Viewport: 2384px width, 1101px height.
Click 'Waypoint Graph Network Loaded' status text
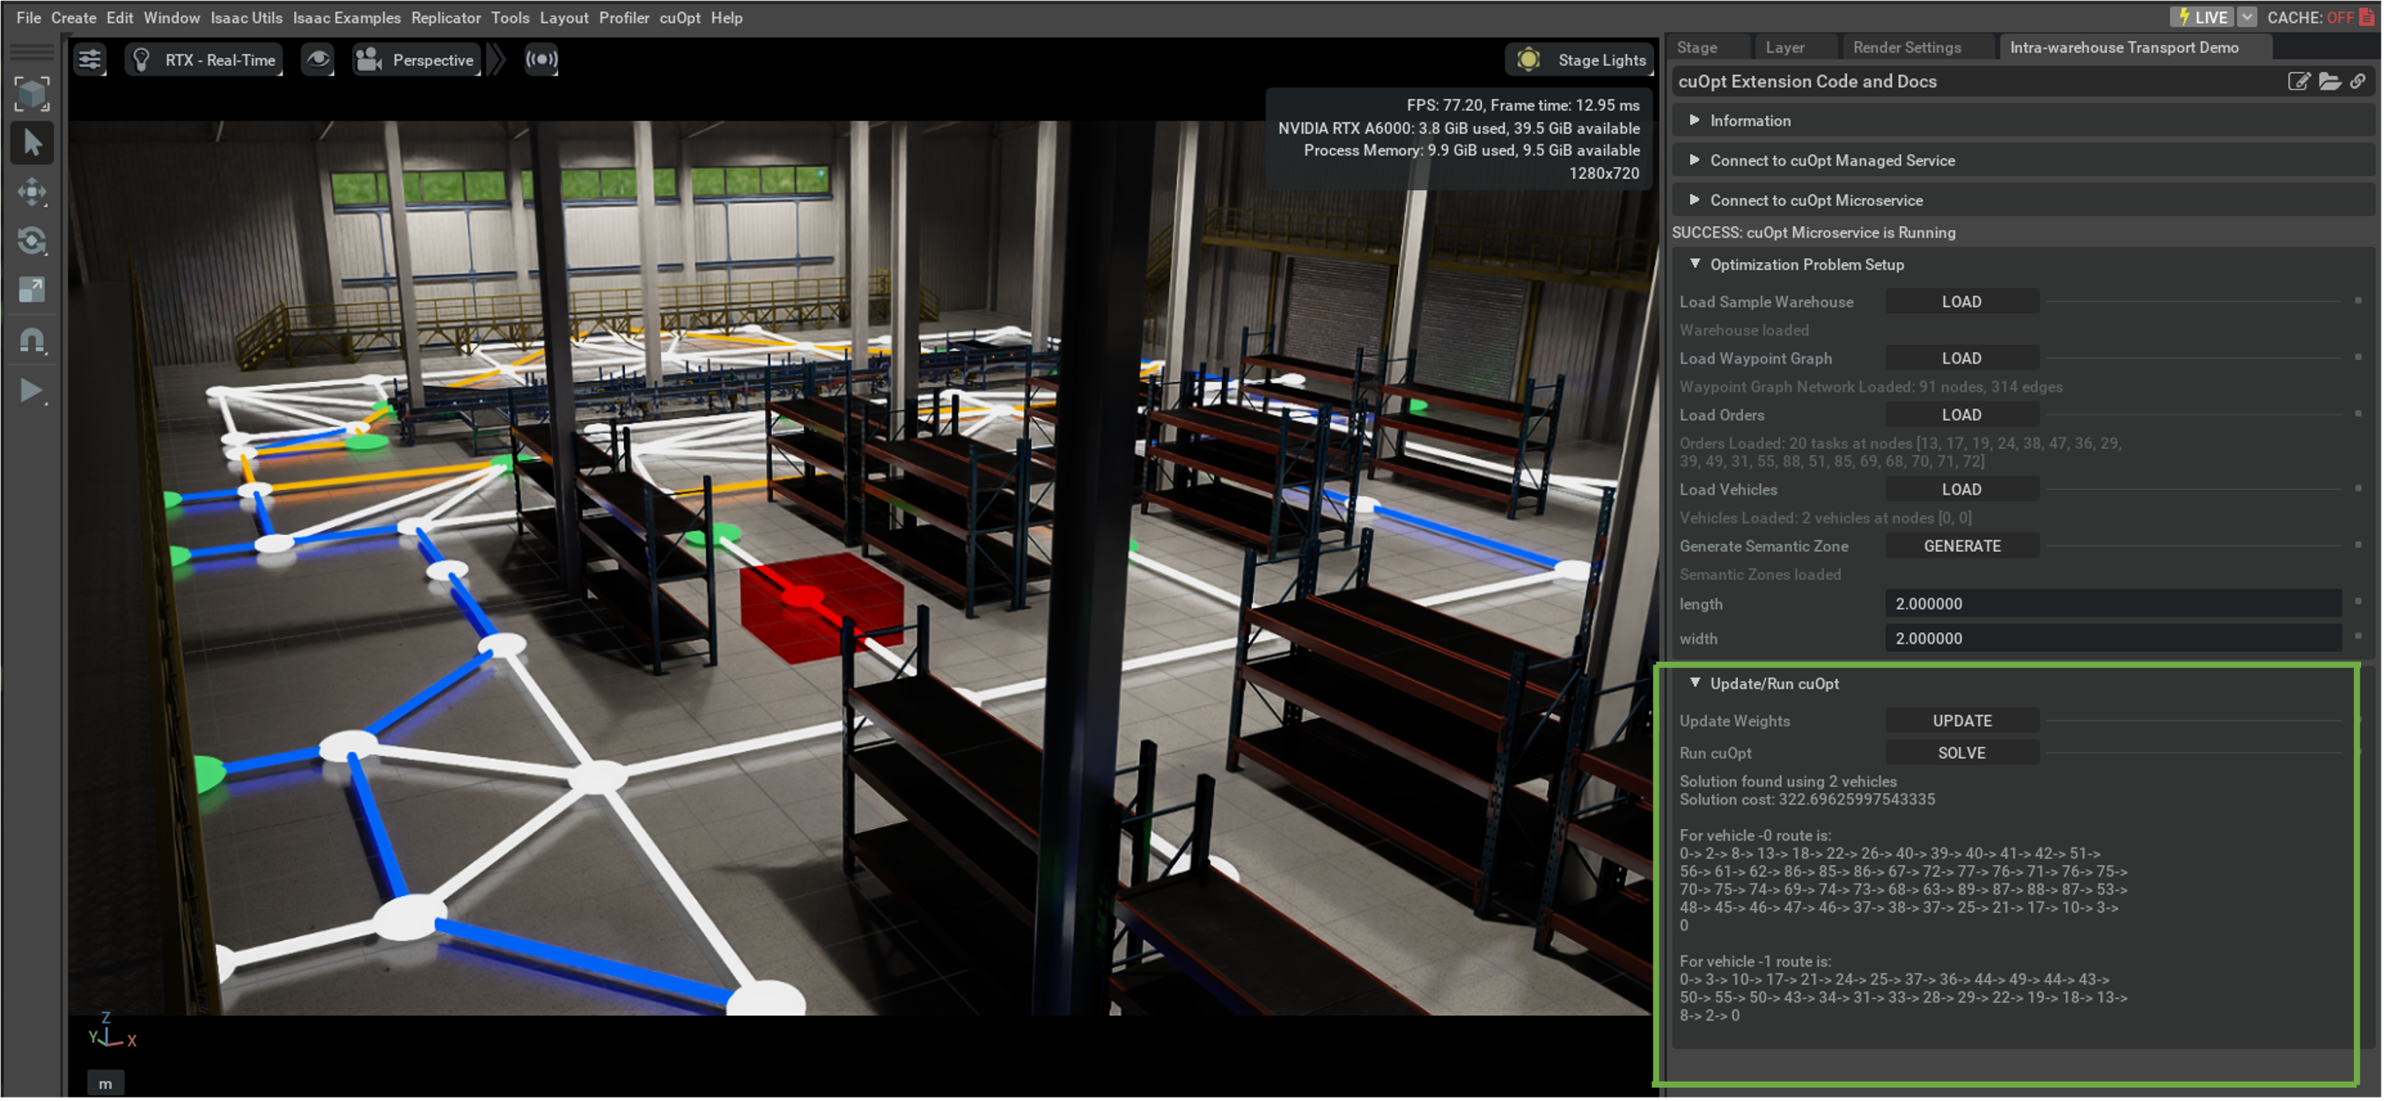coord(1871,386)
